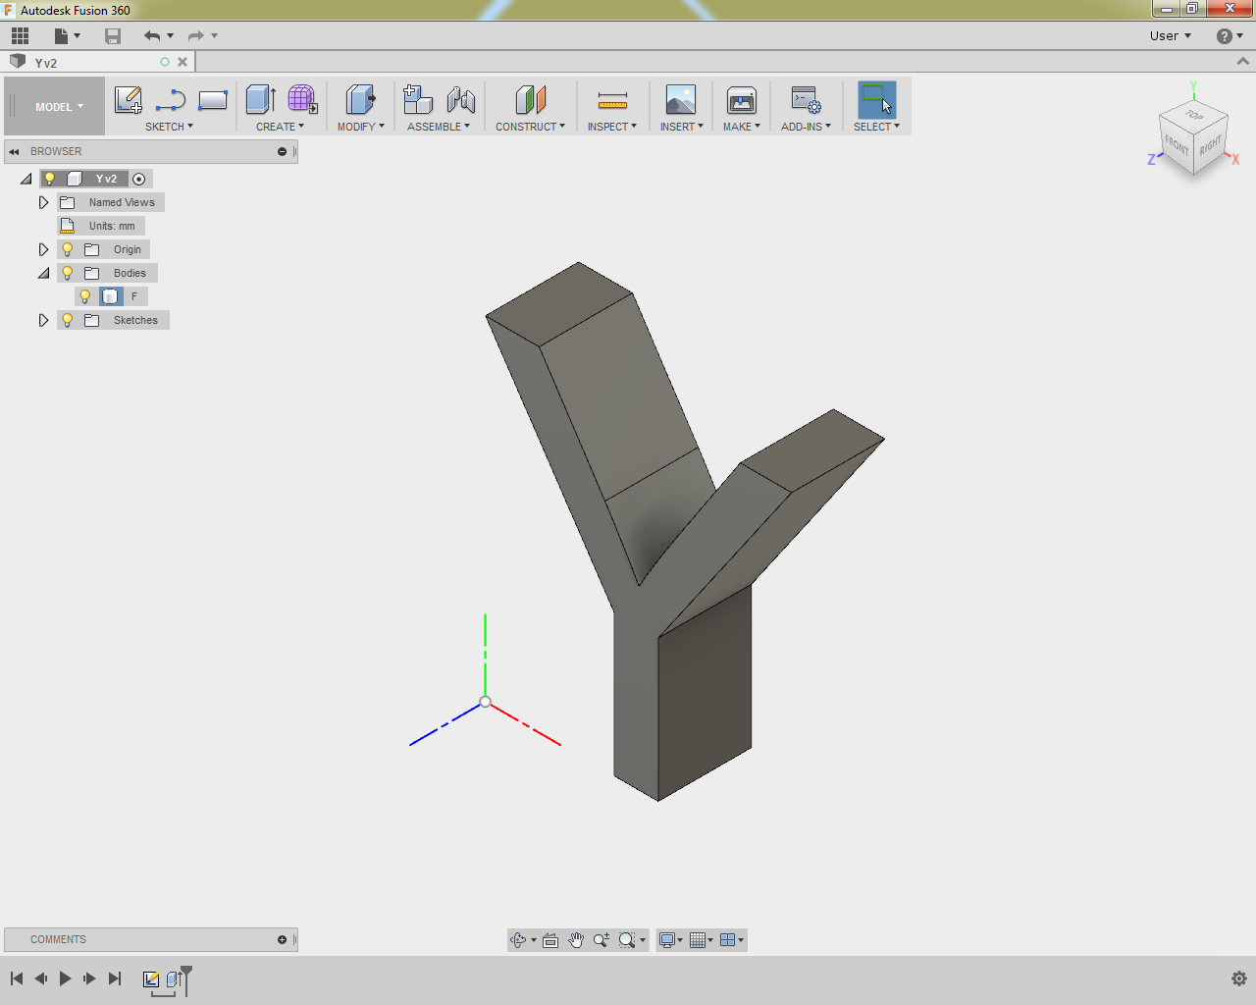The height and width of the screenshot is (1005, 1256).
Task: Click the Press Pull modify icon
Action: (360, 100)
